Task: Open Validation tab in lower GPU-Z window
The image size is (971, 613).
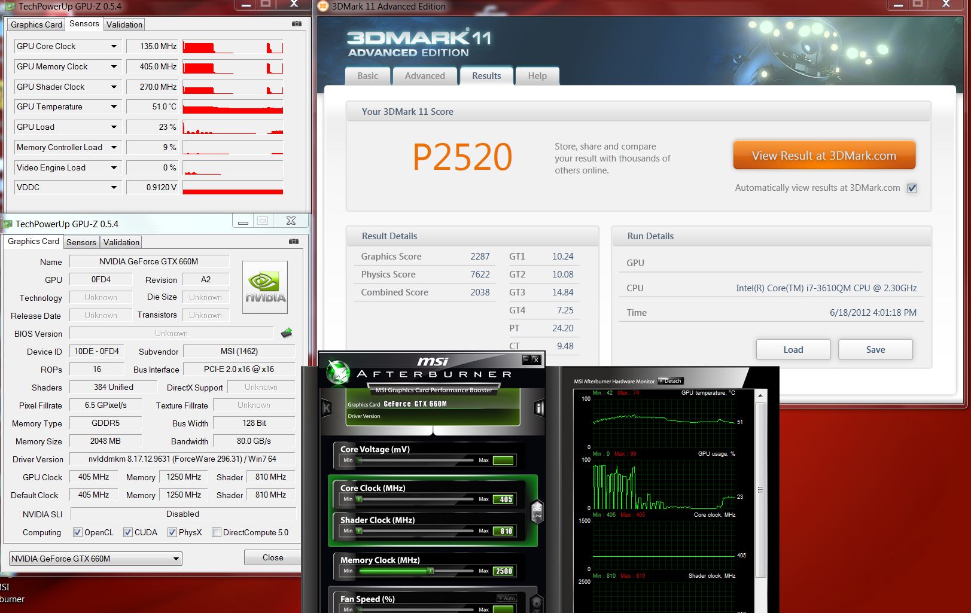Action: (121, 242)
